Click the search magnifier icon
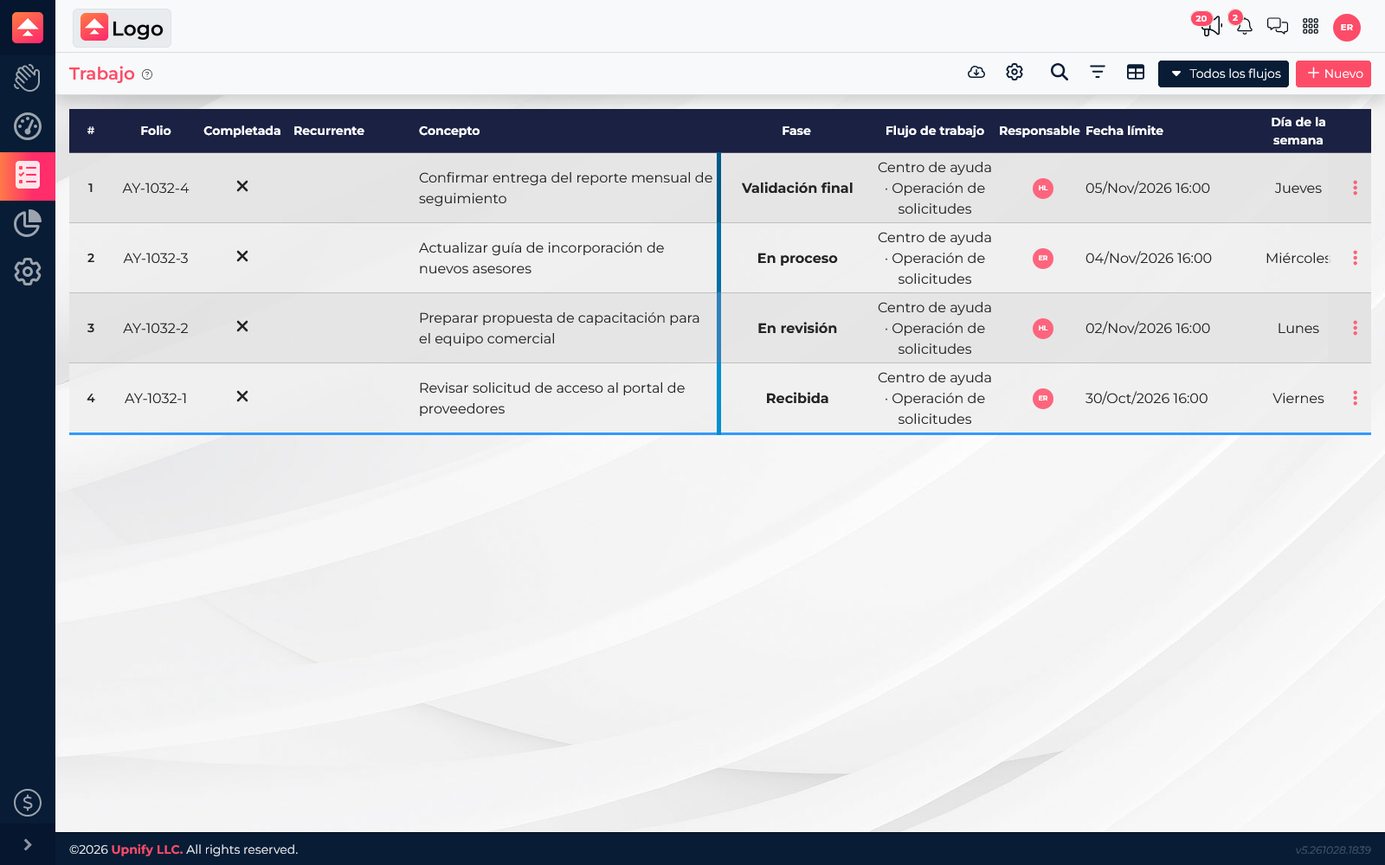This screenshot has width=1385, height=865. click(1059, 73)
